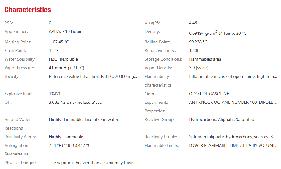
Task: Select the Refractive Index value 1.400
Action: pos(194,50)
